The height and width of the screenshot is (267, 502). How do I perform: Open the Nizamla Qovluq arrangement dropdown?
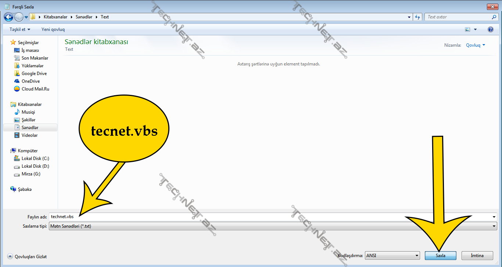(x=476, y=45)
